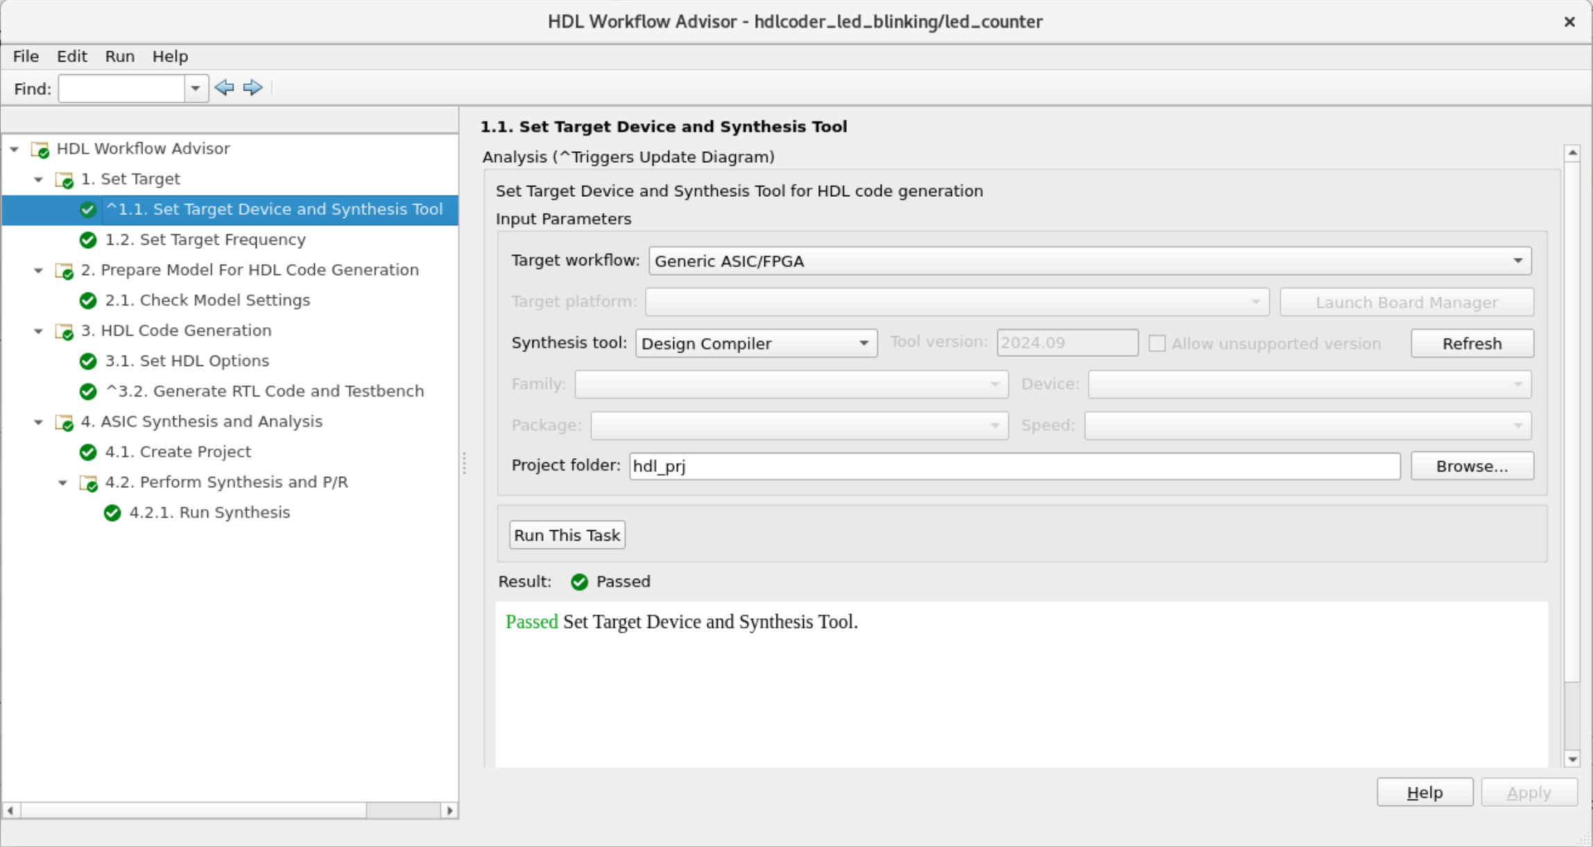
Task: Click green check icon of 2.1 Check Model Settings
Action: tap(88, 301)
